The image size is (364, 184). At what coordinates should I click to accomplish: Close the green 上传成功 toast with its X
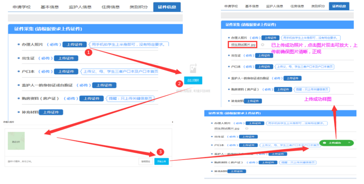tap(349, 143)
